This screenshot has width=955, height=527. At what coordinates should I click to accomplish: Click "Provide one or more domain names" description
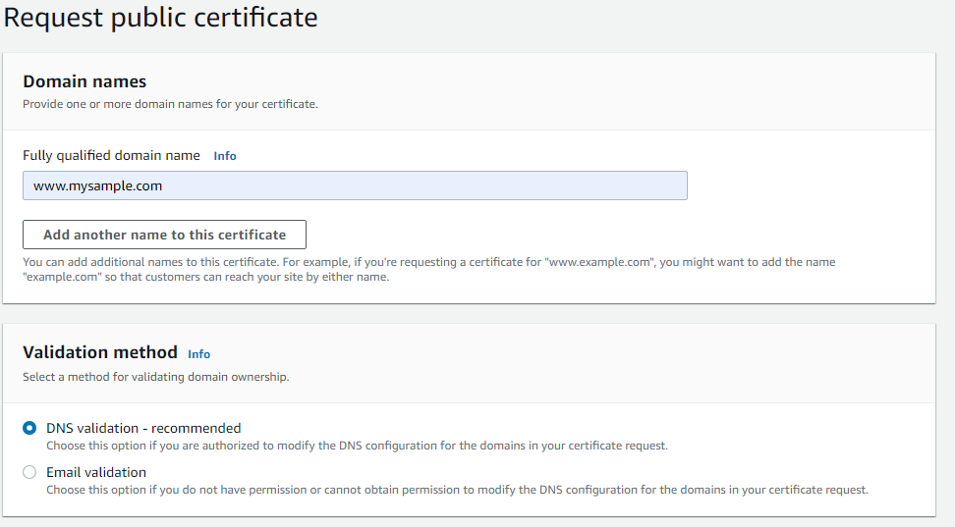click(170, 104)
